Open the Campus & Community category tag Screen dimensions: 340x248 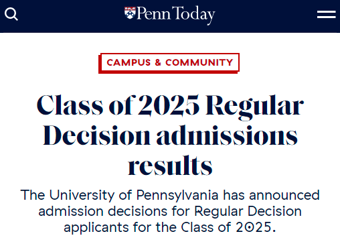coord(169,63)
